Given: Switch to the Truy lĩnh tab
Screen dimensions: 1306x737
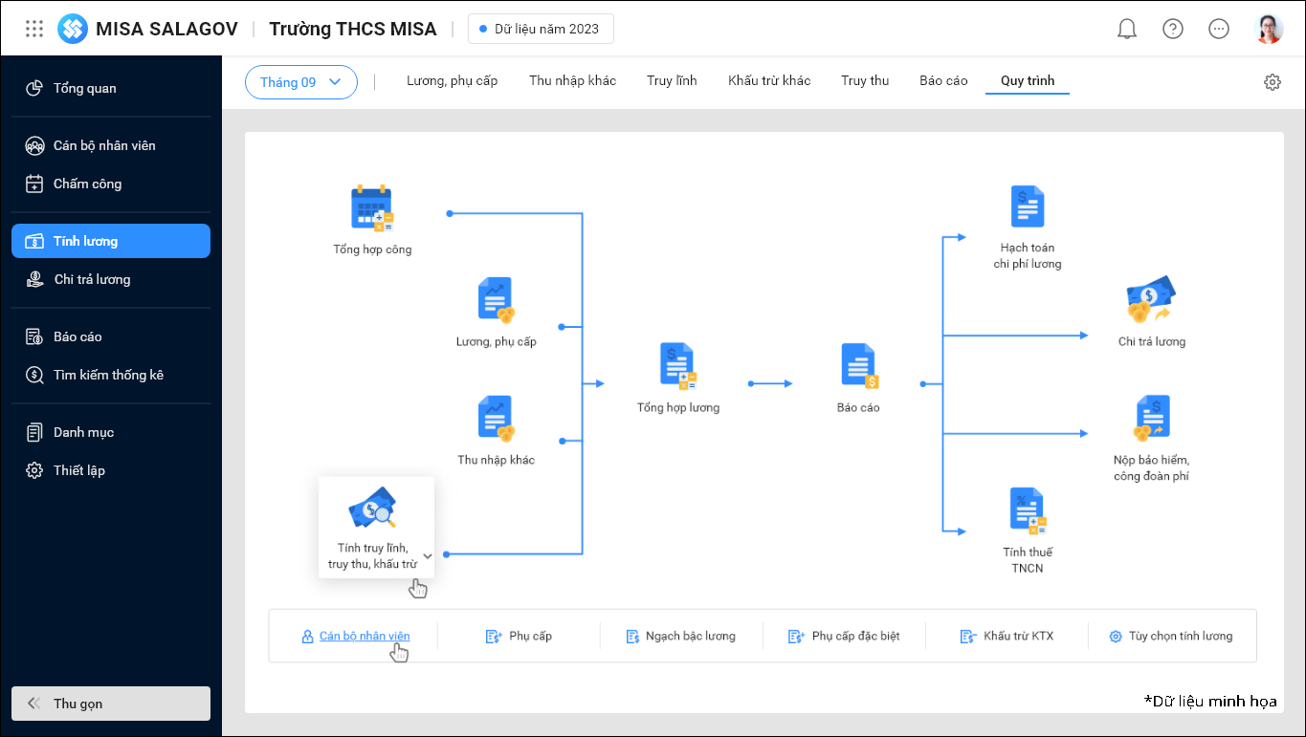Looking at the screenshot, I should pyautogui.click(x=672, y=81).
